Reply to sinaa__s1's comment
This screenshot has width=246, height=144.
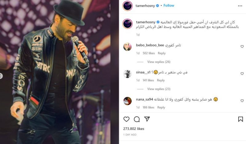tap(161, 80)
